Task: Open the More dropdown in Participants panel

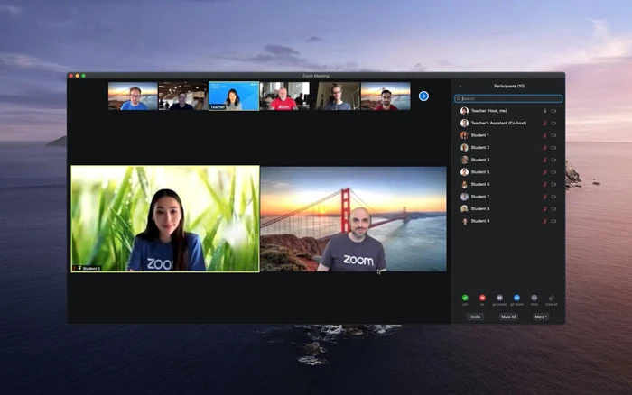Action: pyautogui.click(x=540, y=317)
